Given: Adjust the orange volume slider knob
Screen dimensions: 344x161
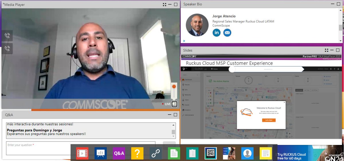Looking at the screenshot, I should point(174,86).
